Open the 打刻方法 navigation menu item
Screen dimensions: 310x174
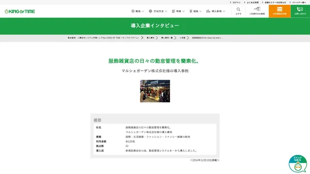pyautogui.click(x=158, y=11)
